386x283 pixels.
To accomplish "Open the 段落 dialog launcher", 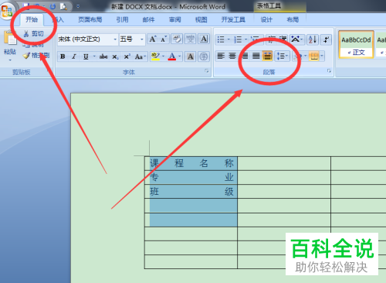I will [329, 71].
